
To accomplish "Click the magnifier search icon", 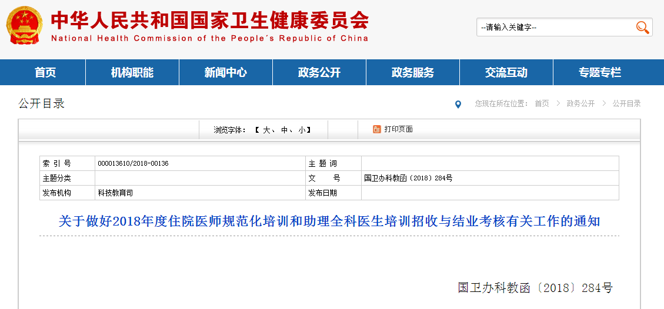I will [642, 28].
